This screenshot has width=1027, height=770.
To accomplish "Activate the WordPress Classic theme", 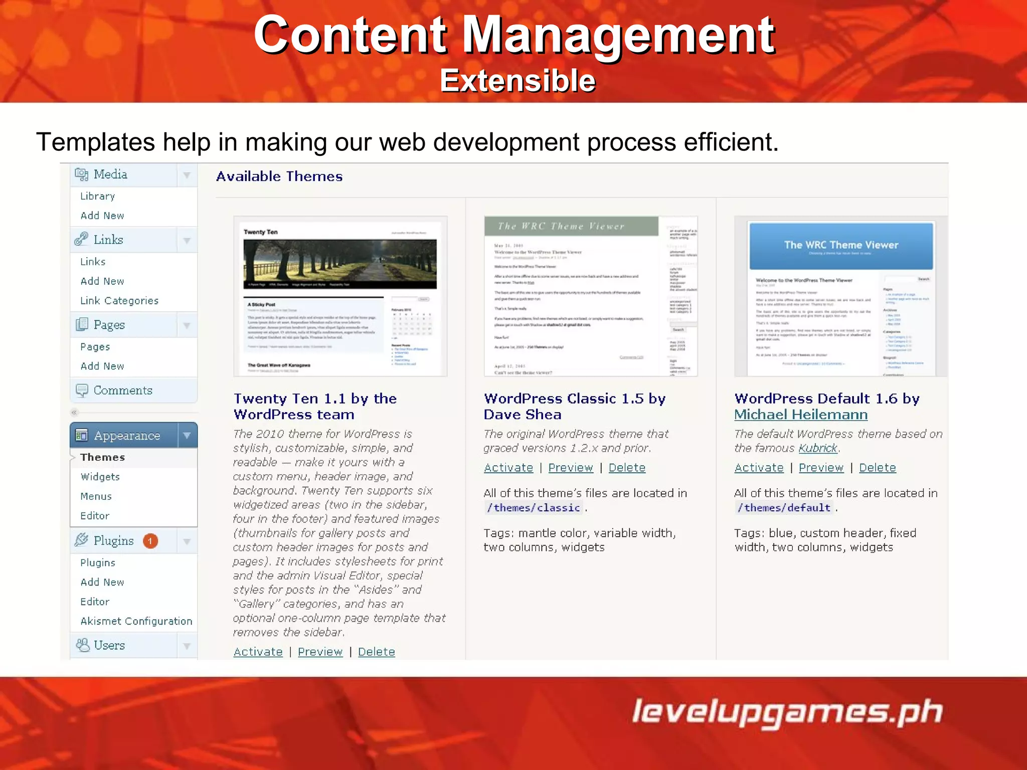I will pos(508,467).
